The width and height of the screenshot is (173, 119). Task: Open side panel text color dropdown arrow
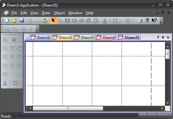click(x=10, y=83)
